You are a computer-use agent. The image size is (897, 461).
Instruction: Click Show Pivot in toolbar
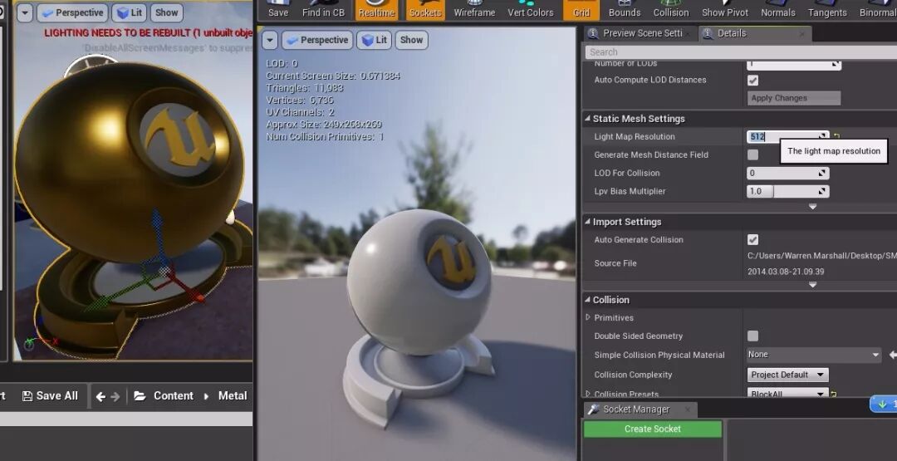click(725, 9)
